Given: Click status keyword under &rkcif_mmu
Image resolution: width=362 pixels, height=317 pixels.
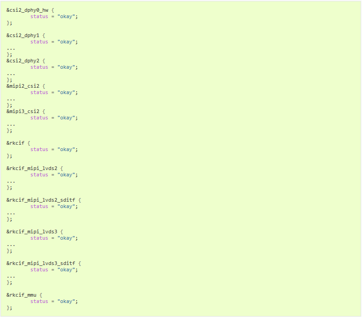Looking at the screenshot, I should click(x=39, y=301).
